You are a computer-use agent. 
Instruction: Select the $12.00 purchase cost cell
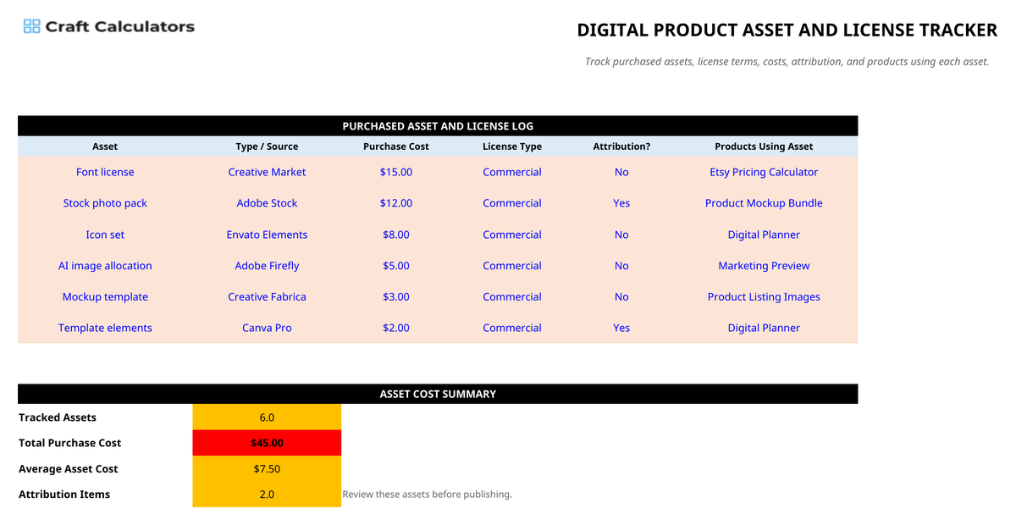396,203
